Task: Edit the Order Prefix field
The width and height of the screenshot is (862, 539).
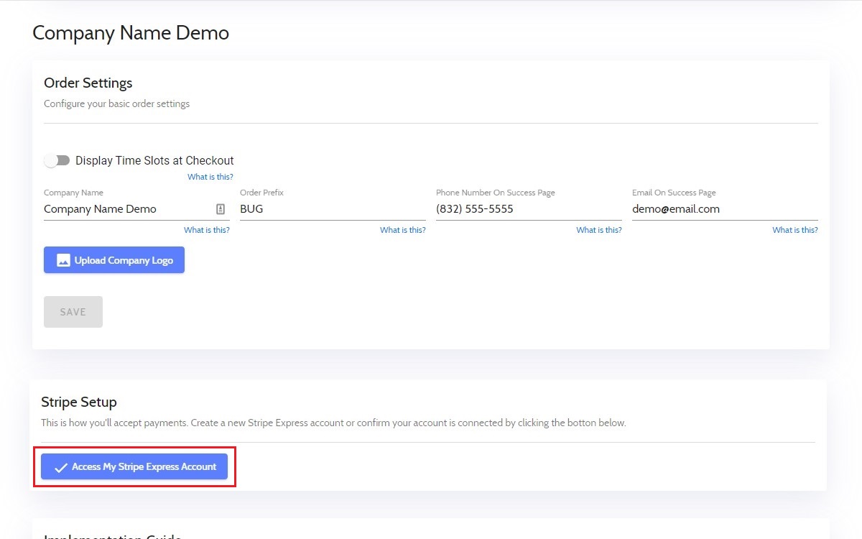Action: point(333,209)
